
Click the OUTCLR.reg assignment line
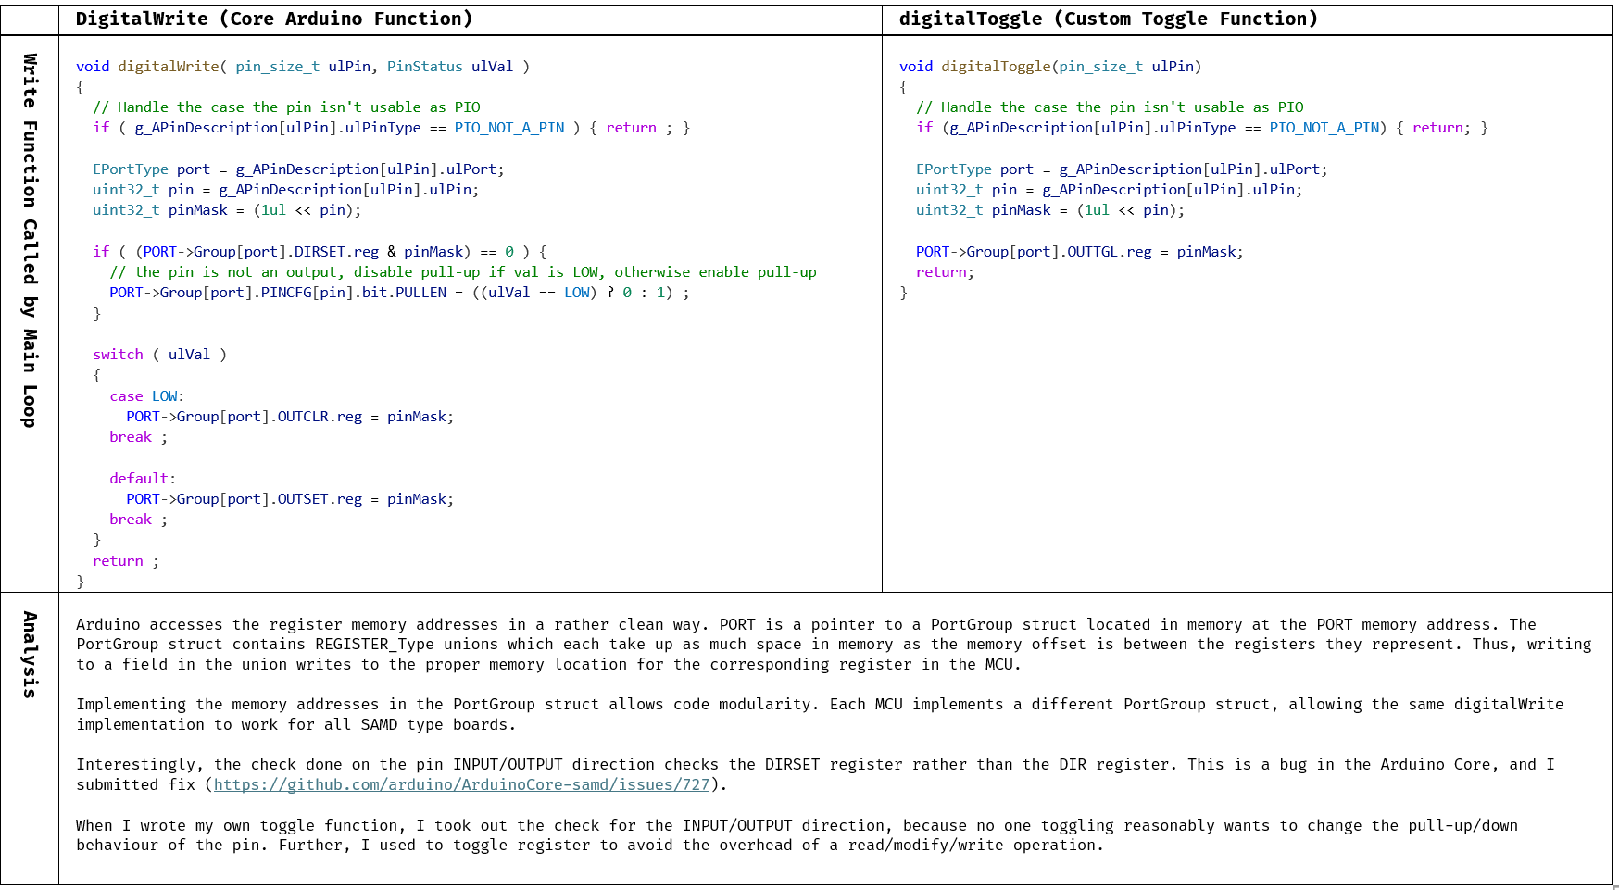point(290,417)
